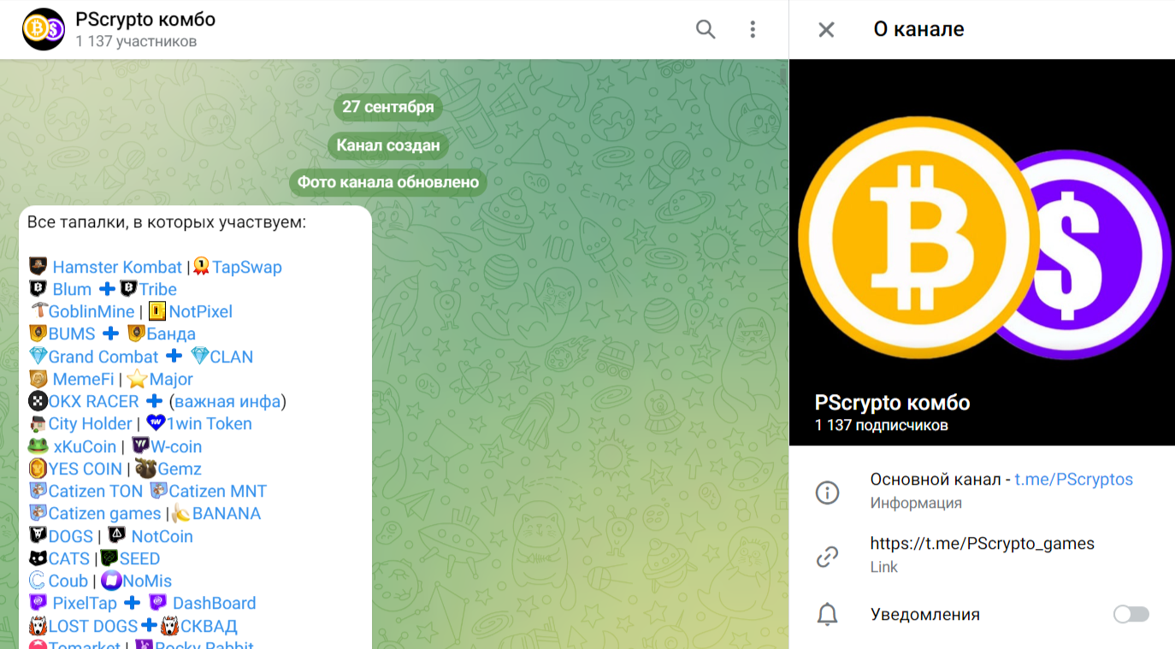Click the info circle icon
The height and width of the screenshot is (649, 1175).
coord(827,493)
